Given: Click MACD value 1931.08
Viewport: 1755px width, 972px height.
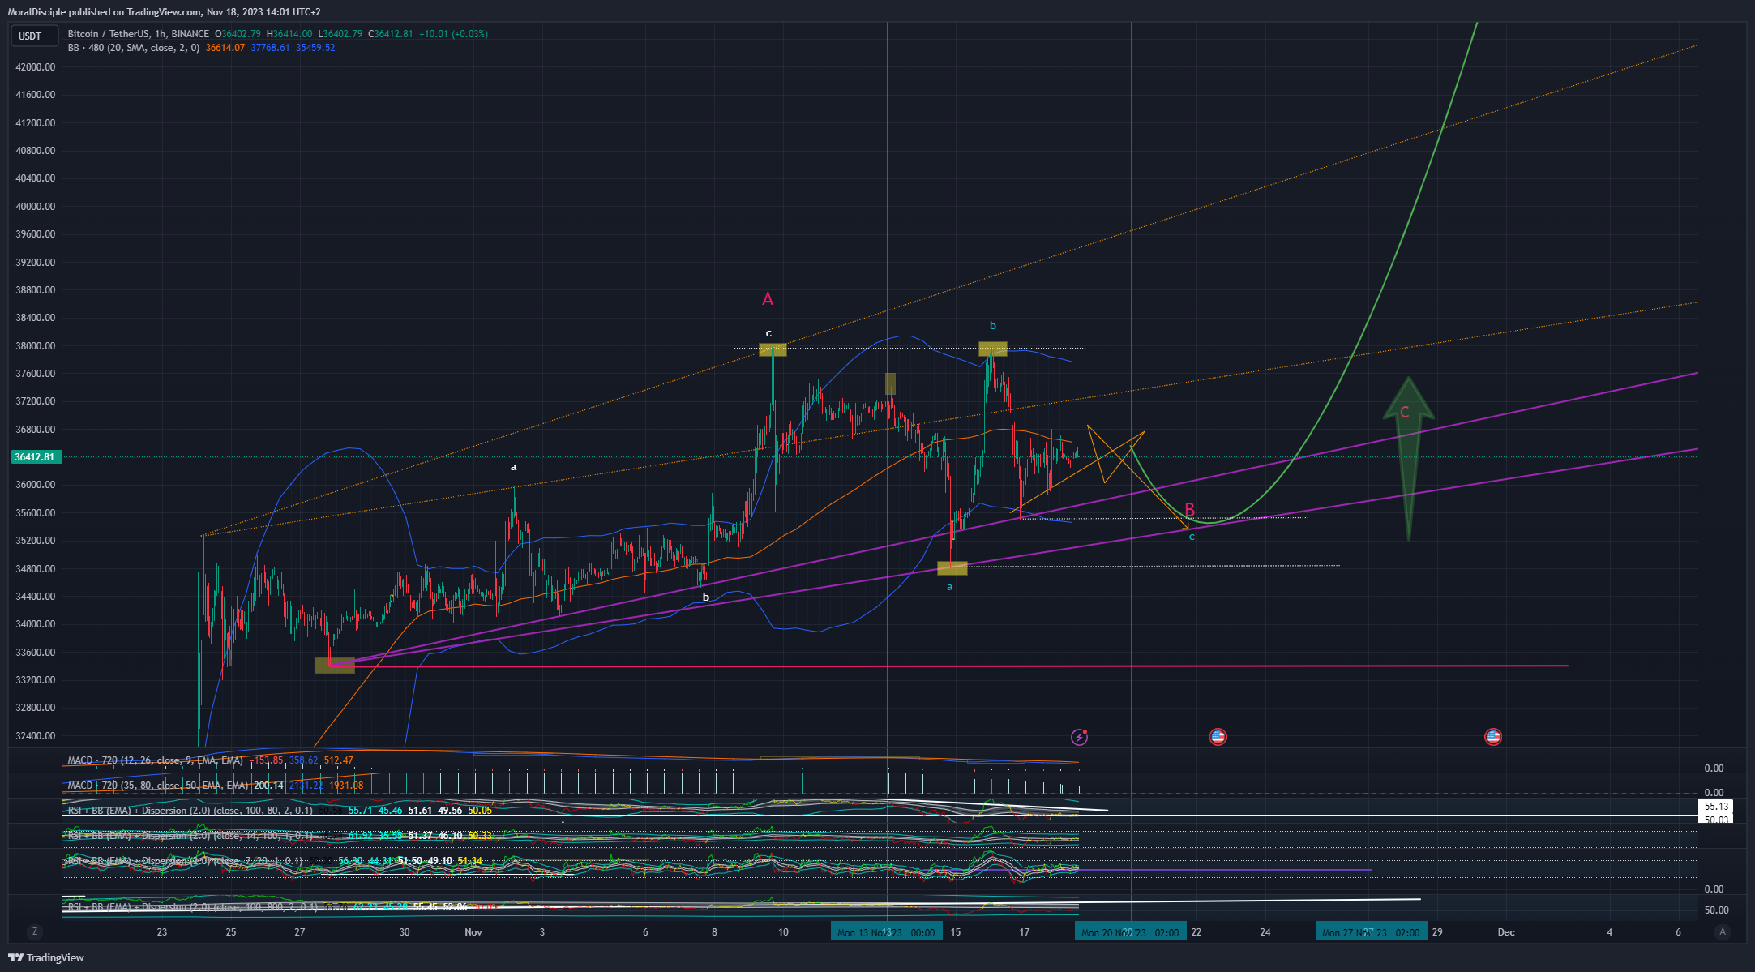Looking at the screenshot, I should [346, 786].
